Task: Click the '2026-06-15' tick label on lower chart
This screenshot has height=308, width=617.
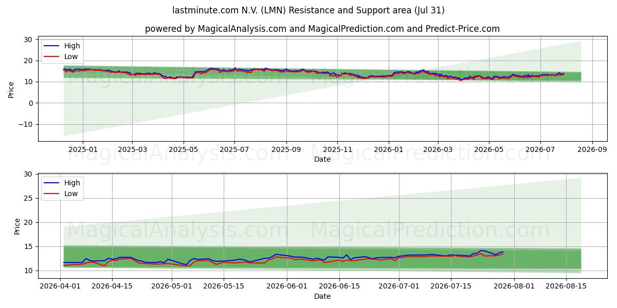Action: coord(339,286)
